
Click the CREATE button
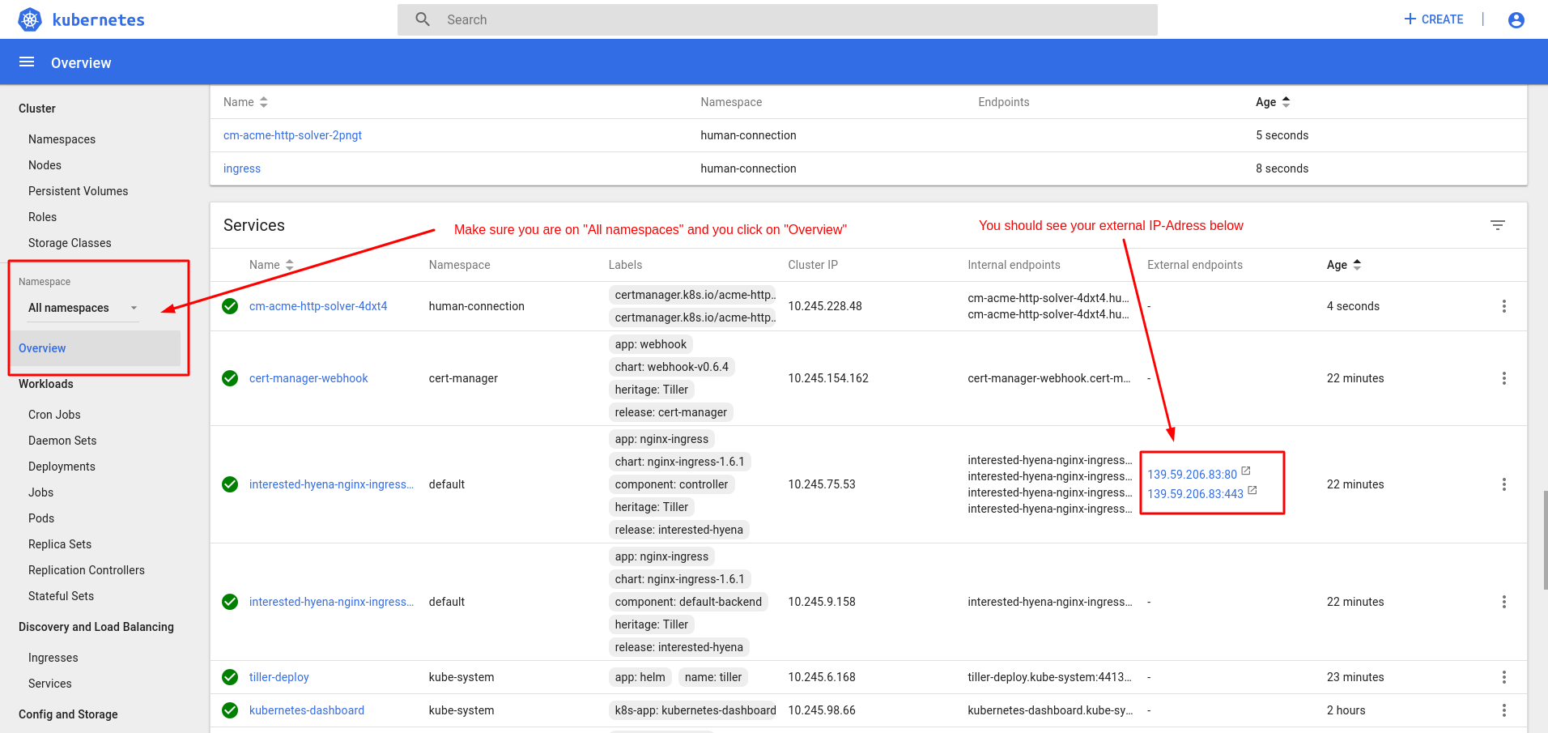[x=1433, y=19]
